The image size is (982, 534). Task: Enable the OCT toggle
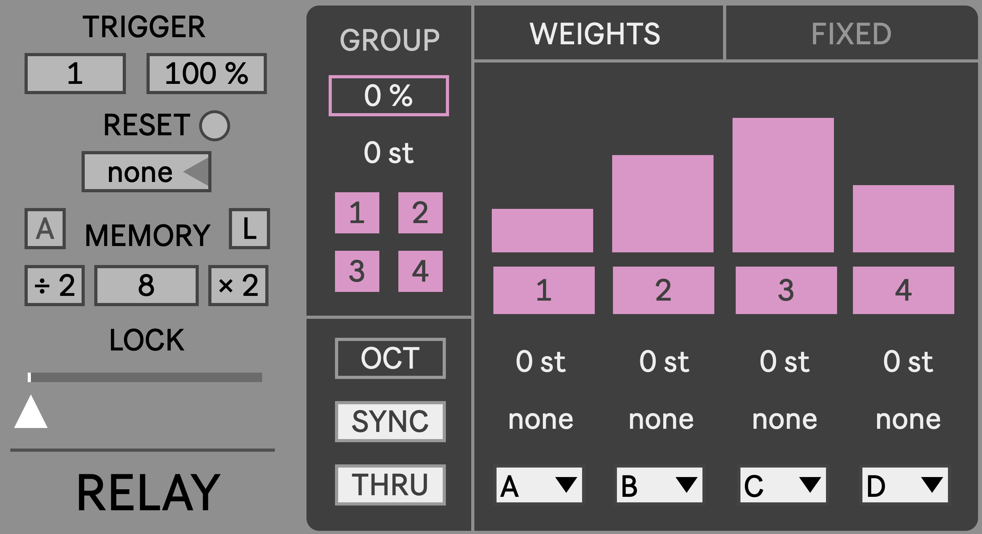point(390,358)
